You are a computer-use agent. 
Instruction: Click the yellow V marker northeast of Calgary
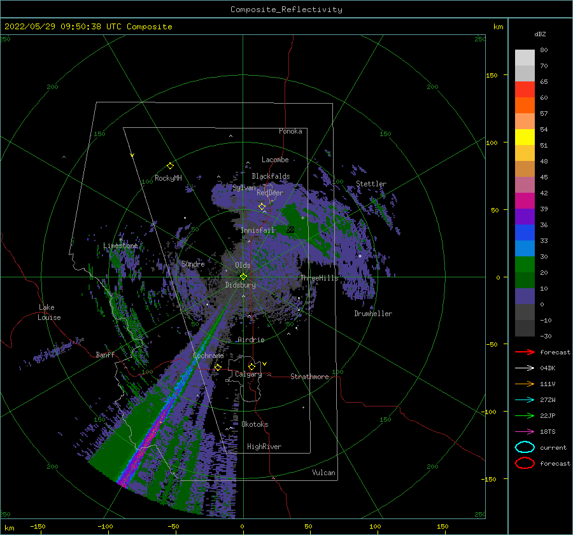265,364
